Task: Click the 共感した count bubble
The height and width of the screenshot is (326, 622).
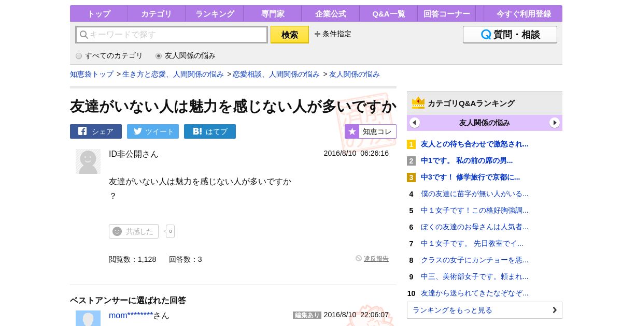Action: tap(170, 231)
